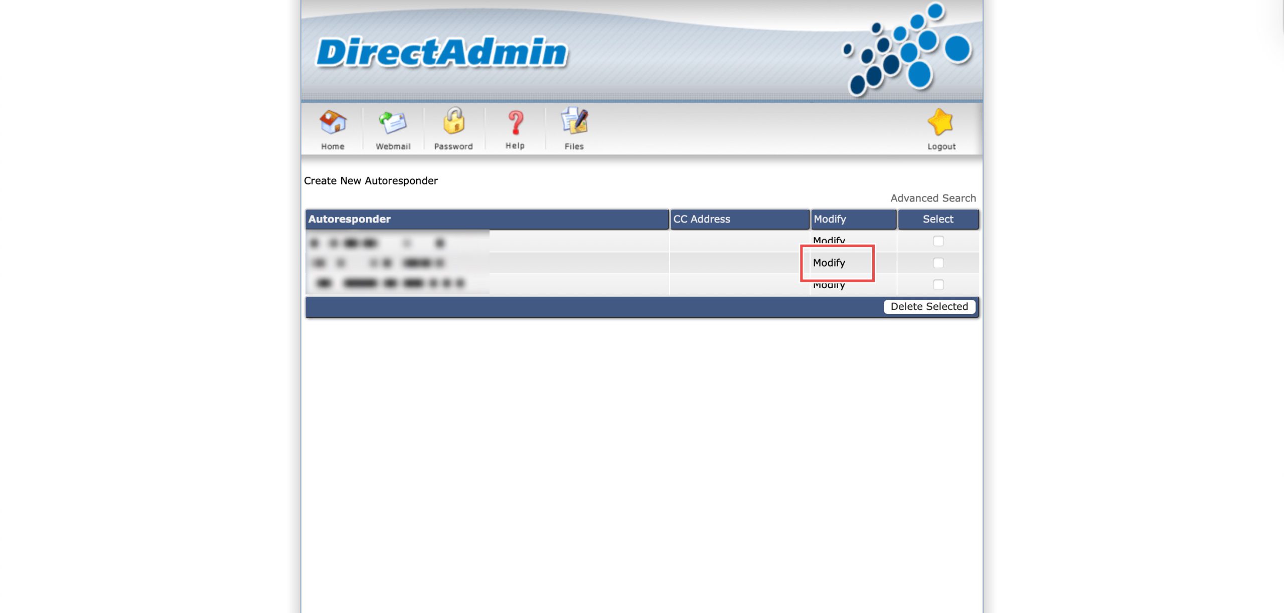Image resolution: width=1284 pixels, height=613 pixels.
Task: Open Advanced Search link
Action: point(933,198)
